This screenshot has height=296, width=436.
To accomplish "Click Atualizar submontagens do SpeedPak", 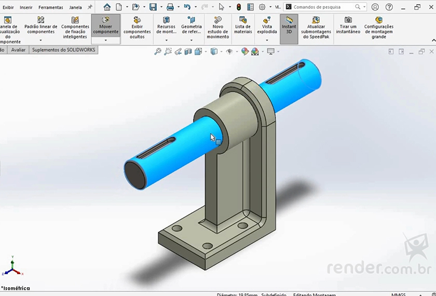I will tap(316, 29).
